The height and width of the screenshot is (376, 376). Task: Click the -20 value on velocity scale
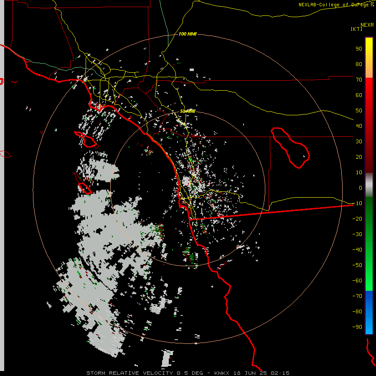point(357,219)
